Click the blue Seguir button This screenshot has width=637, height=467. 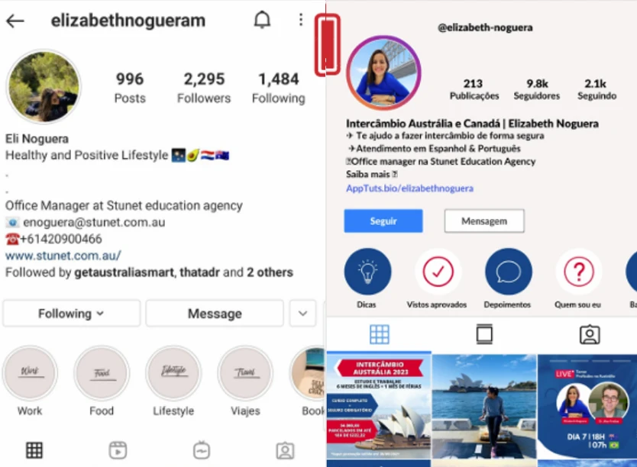[383, 221]
